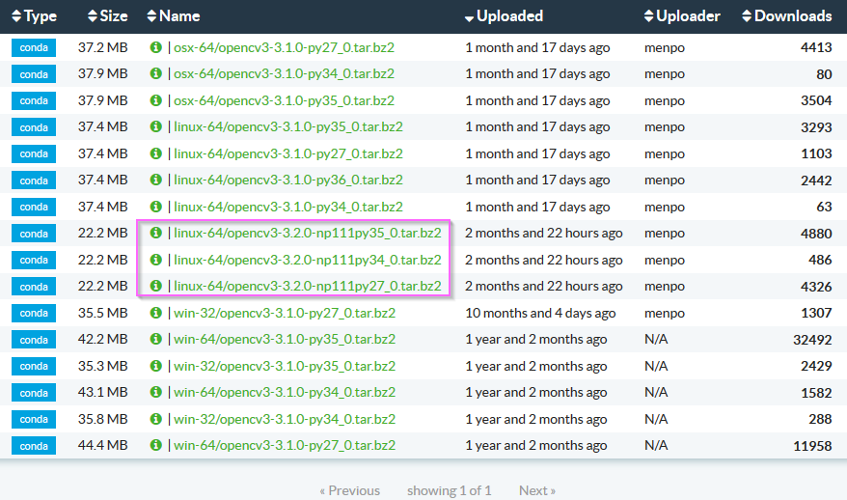
Task: Sort by Downloads column header
Action: (x=786, y=16)
